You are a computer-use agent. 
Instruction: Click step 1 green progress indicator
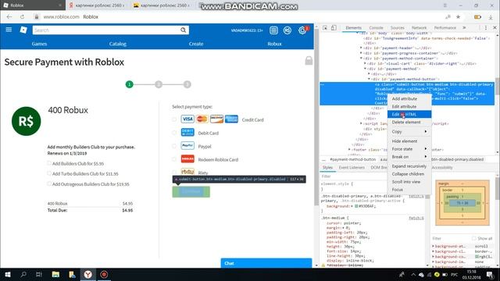click(129, 84)
